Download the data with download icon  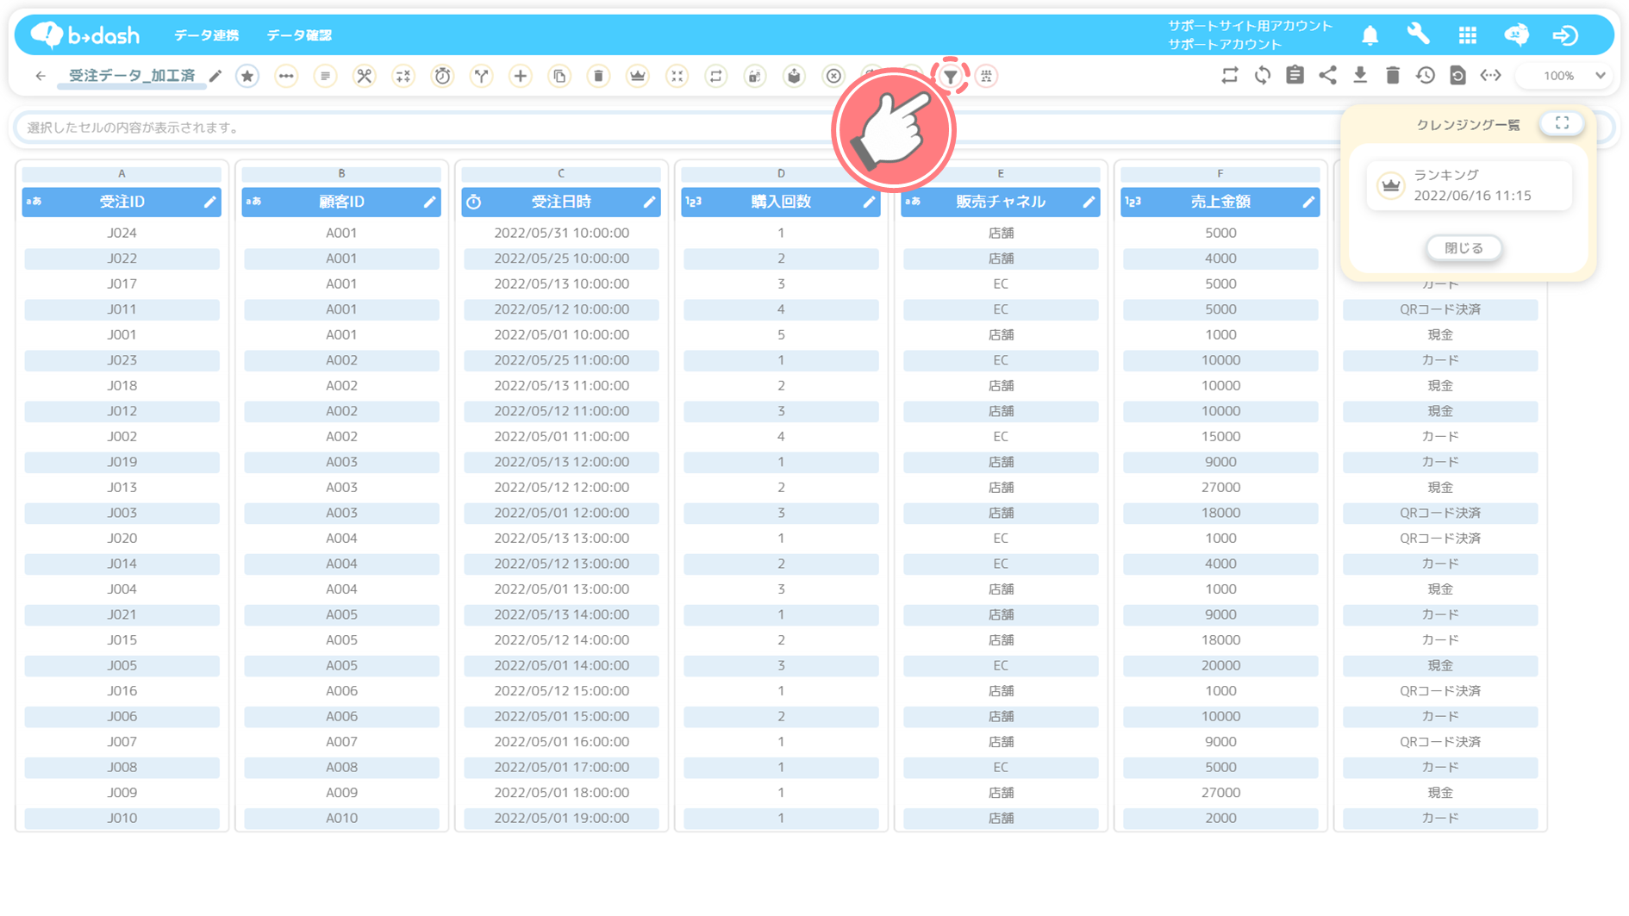tap(1360, 75)
